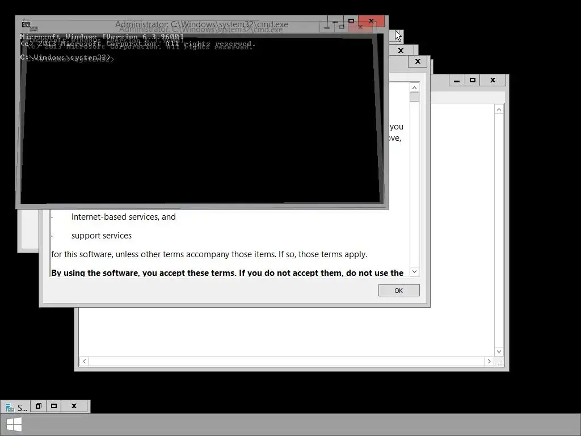Click the bold "By using the software" sentence
Viewport: 581px width, 436px height.
click(x=227, y=273)
